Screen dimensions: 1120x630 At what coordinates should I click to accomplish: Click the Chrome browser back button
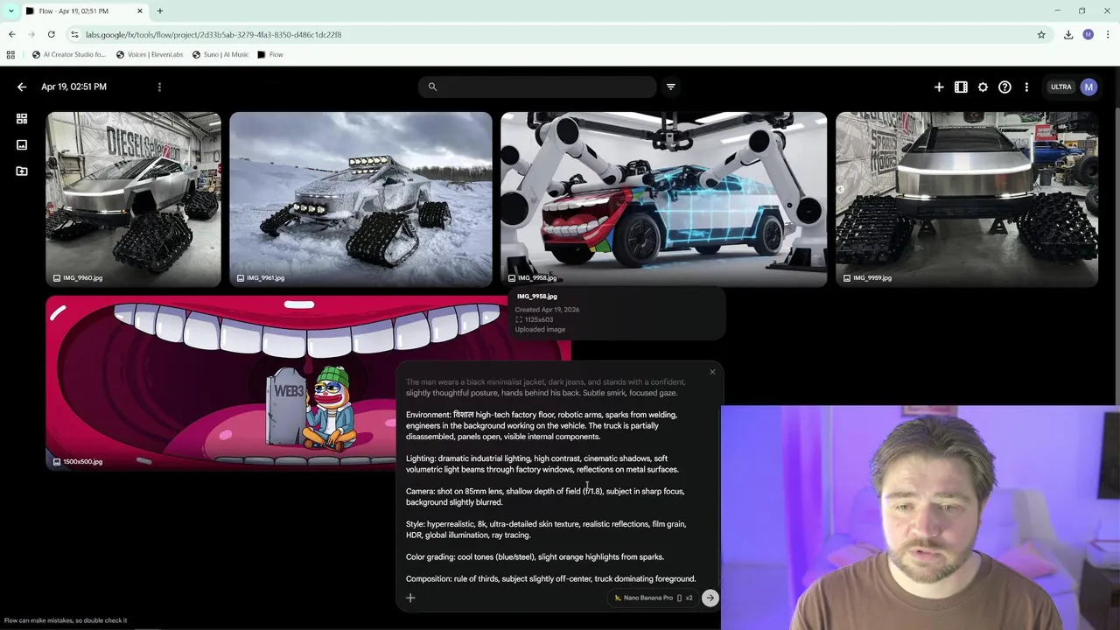pos(11,34)
